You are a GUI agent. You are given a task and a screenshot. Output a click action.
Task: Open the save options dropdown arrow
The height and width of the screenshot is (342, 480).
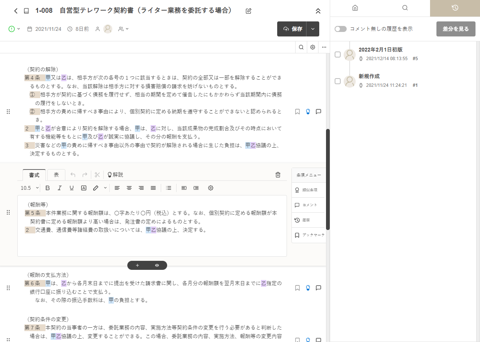[313, 29]
